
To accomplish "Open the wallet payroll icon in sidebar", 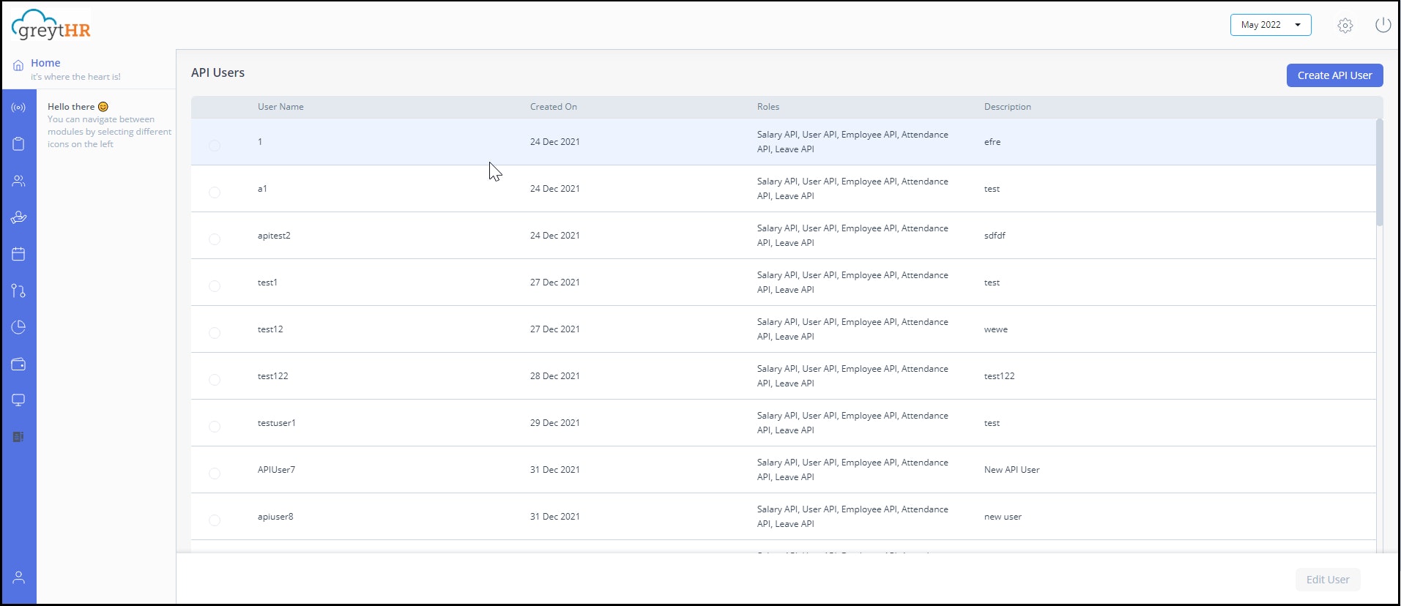I will (x=18, y=364).
